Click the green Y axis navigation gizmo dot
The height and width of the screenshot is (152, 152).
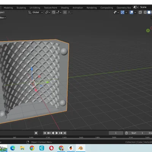pos(148,30)
